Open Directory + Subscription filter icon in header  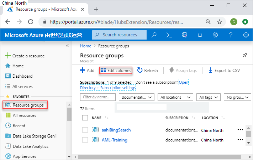pos(184,35)
